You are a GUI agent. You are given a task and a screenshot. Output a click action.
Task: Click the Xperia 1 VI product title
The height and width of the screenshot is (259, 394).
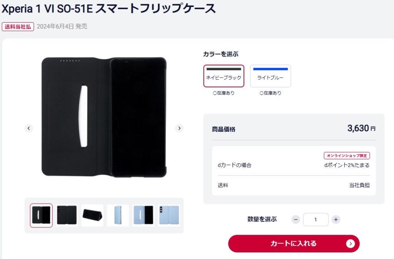click(109, 8)
